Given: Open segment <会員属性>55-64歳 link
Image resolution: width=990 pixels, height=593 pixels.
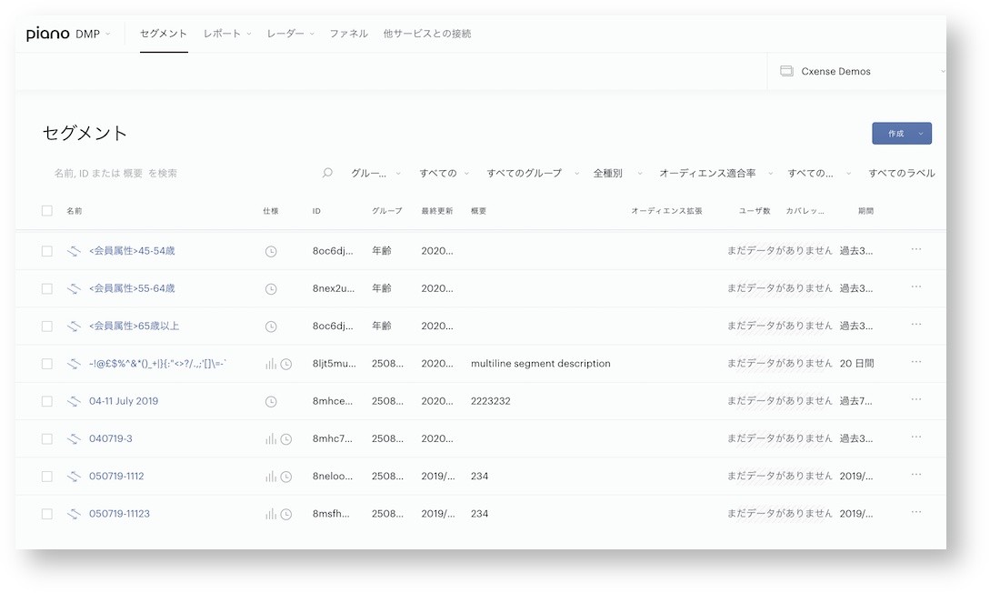Looking at the screenshot, I should pos(132,288).
